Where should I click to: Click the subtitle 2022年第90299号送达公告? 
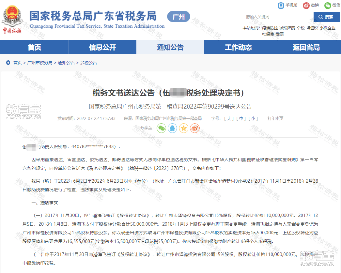[x=218, y=107]
